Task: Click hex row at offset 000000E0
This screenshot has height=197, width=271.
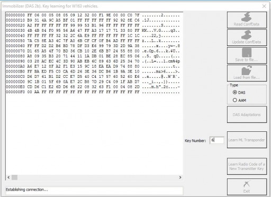Action: pos(93,87)
